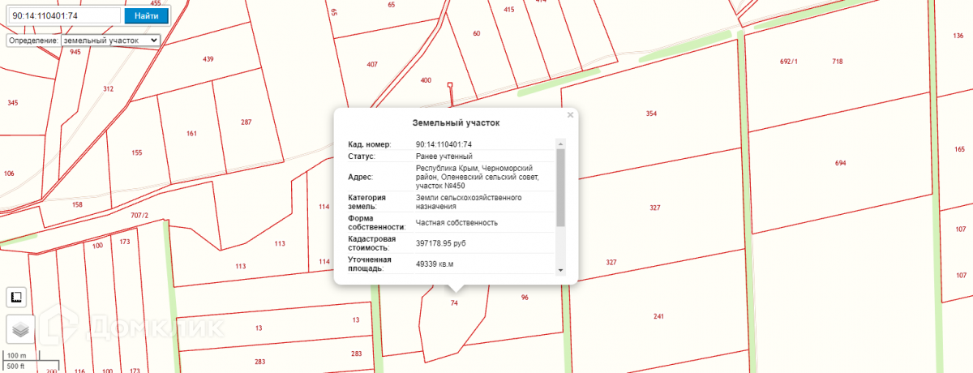Click the popup scrollbar up arrow
This screenshot has height=373, width=973.
[x=560, y=144]
